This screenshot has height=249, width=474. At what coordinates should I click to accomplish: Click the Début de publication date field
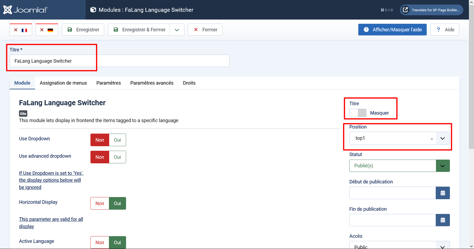pos(393,193)
